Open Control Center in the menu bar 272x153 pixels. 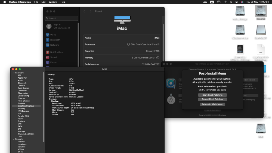pos(237,2)
